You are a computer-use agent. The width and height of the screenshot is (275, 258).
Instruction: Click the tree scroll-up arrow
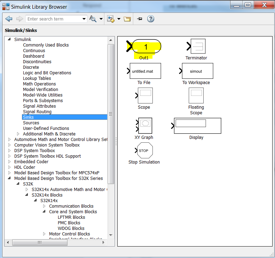[111, 40]
